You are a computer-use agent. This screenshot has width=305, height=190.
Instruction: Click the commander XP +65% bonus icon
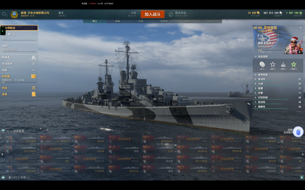pos(283,64)
